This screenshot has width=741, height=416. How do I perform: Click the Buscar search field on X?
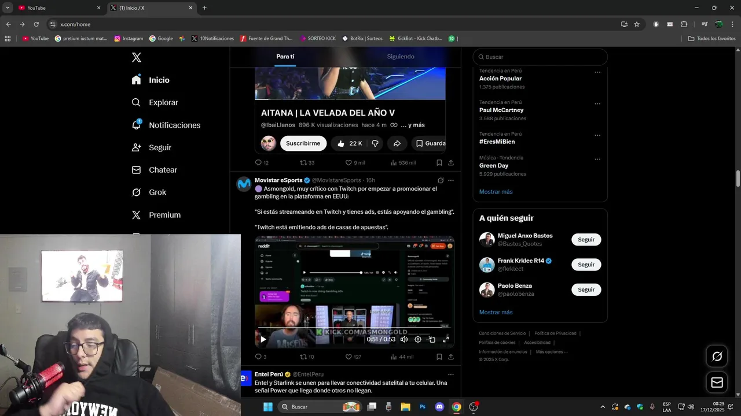click(x=540, y=57)
